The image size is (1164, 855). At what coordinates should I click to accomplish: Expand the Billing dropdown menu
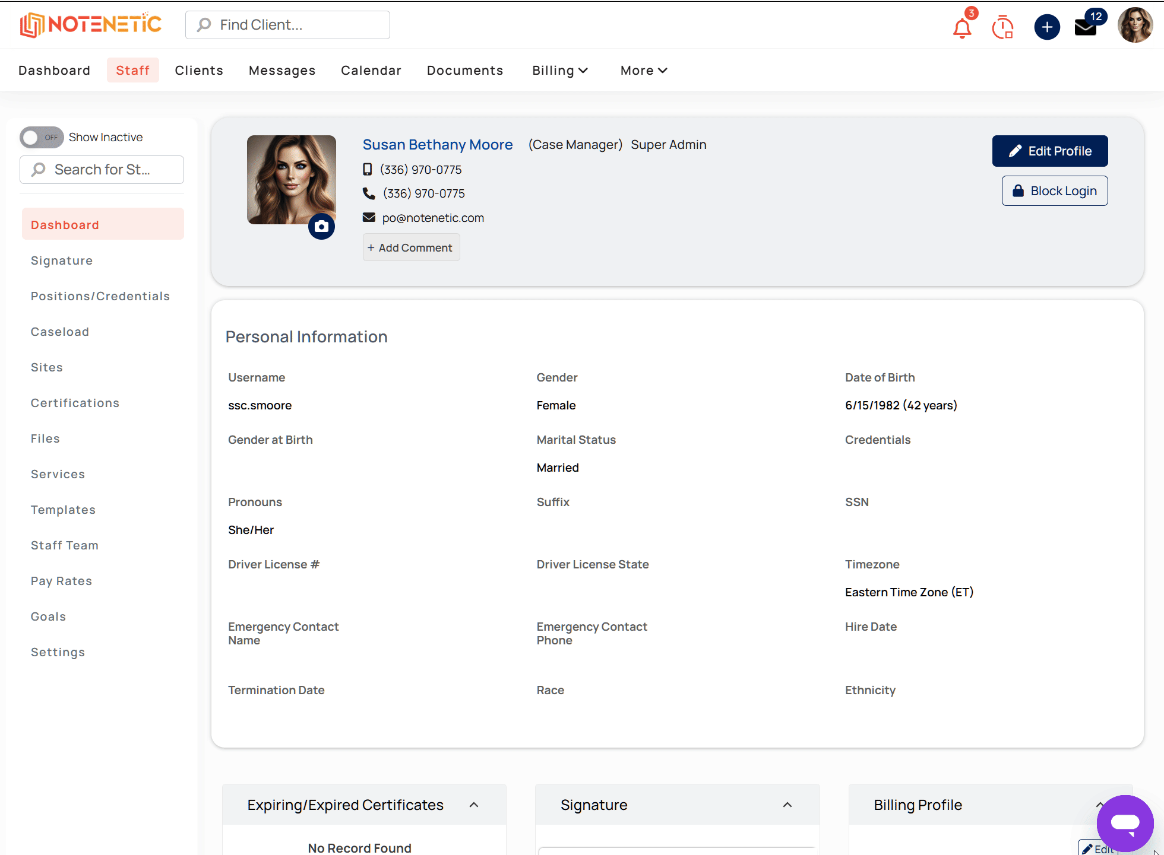[x=560, y=71]
